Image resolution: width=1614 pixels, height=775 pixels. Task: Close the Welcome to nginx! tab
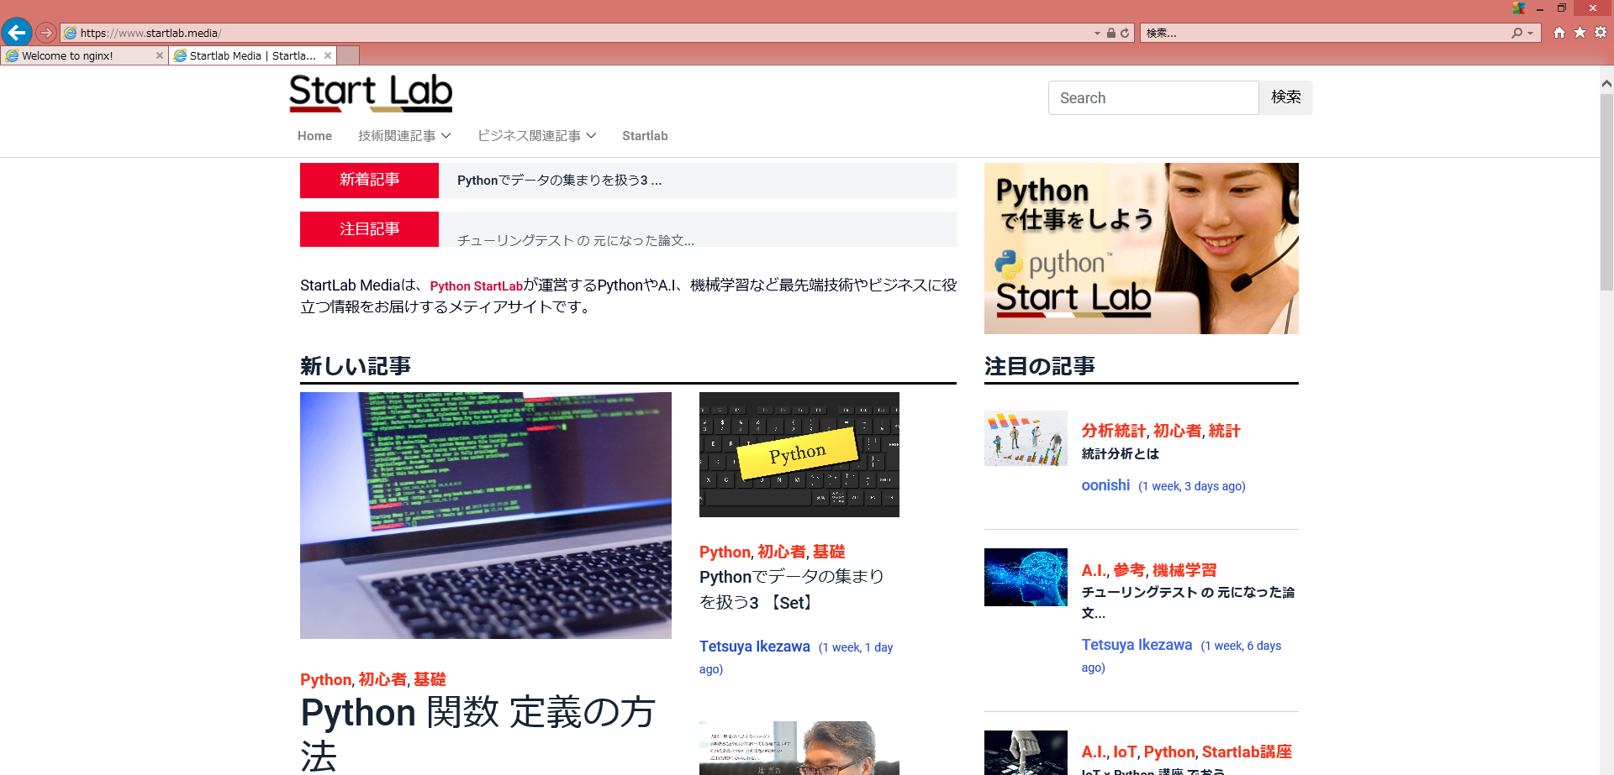(x=160, y=55)
